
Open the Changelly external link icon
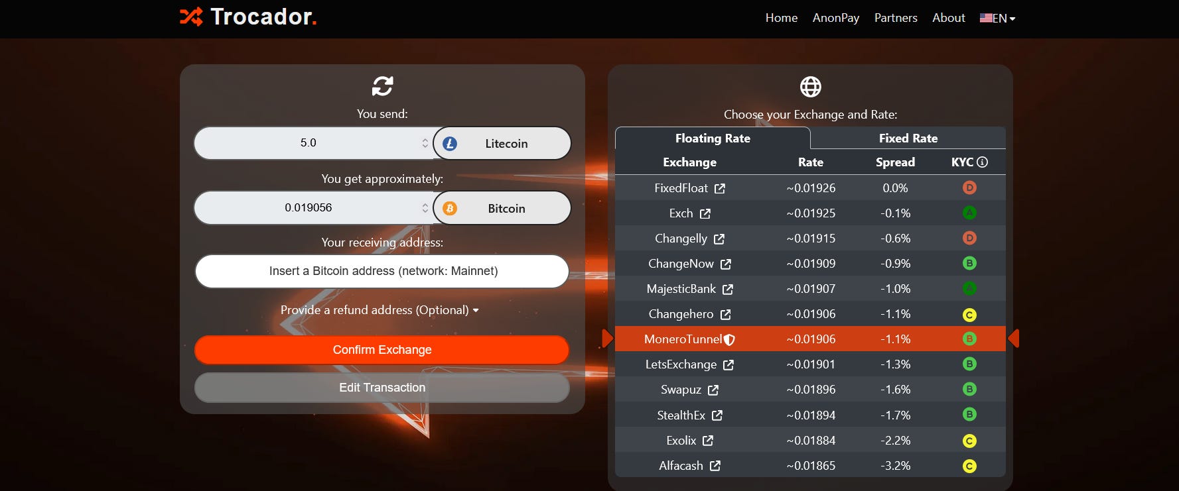pyautogui.click(x=719, y=239)
